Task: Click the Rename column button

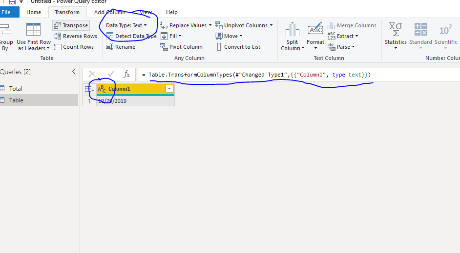Action: coord(121,47)
